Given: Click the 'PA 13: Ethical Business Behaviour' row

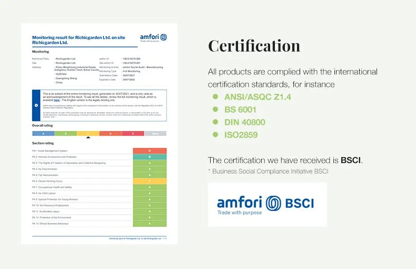Looking at the screenshot, I should point(99,224).
